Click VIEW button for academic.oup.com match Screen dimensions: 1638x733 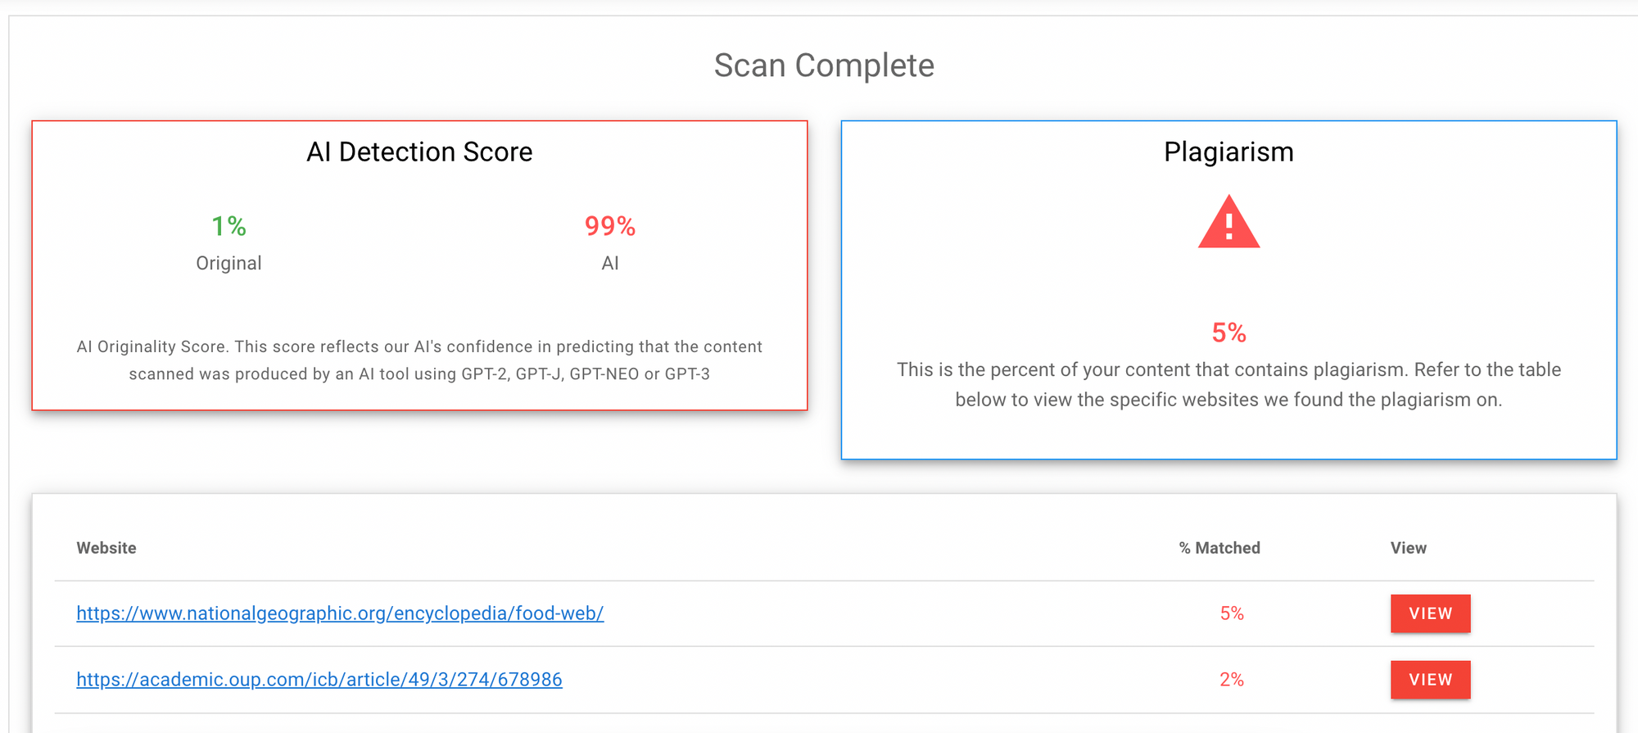[1430, 680]
